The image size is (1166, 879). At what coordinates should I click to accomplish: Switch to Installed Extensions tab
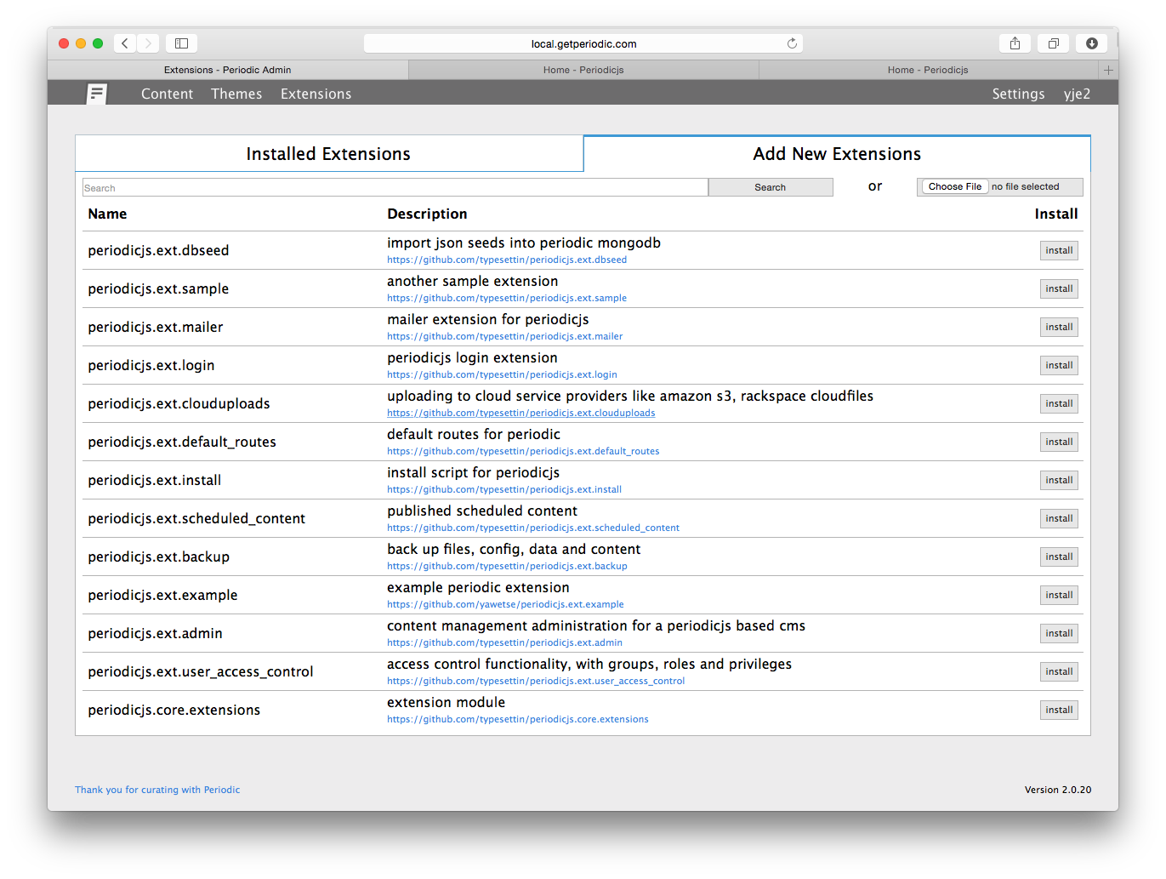[328, 154]
